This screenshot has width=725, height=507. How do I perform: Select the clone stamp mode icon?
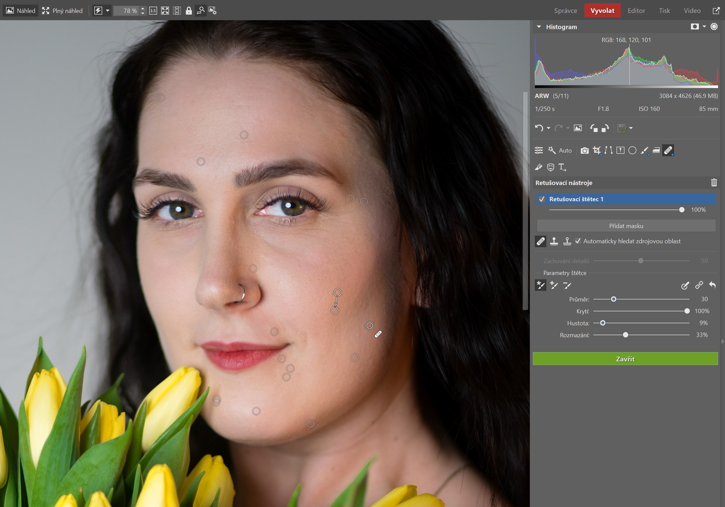554,241
